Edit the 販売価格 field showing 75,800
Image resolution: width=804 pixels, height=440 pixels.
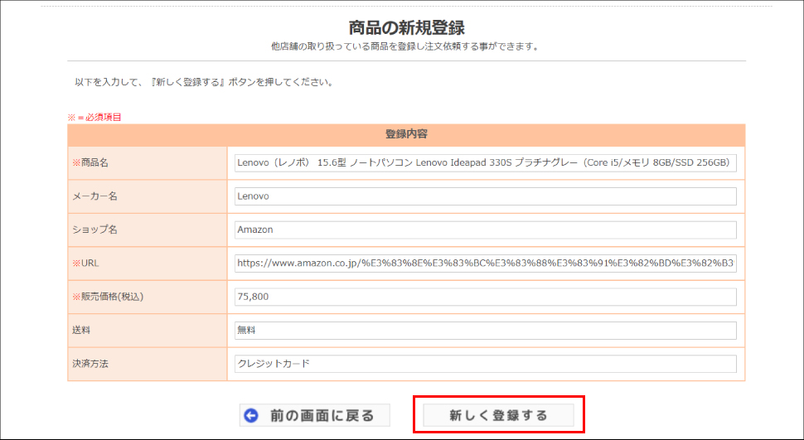[x=486, y=297]
